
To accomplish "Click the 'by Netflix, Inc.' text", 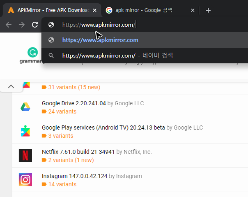I will 134,152.
